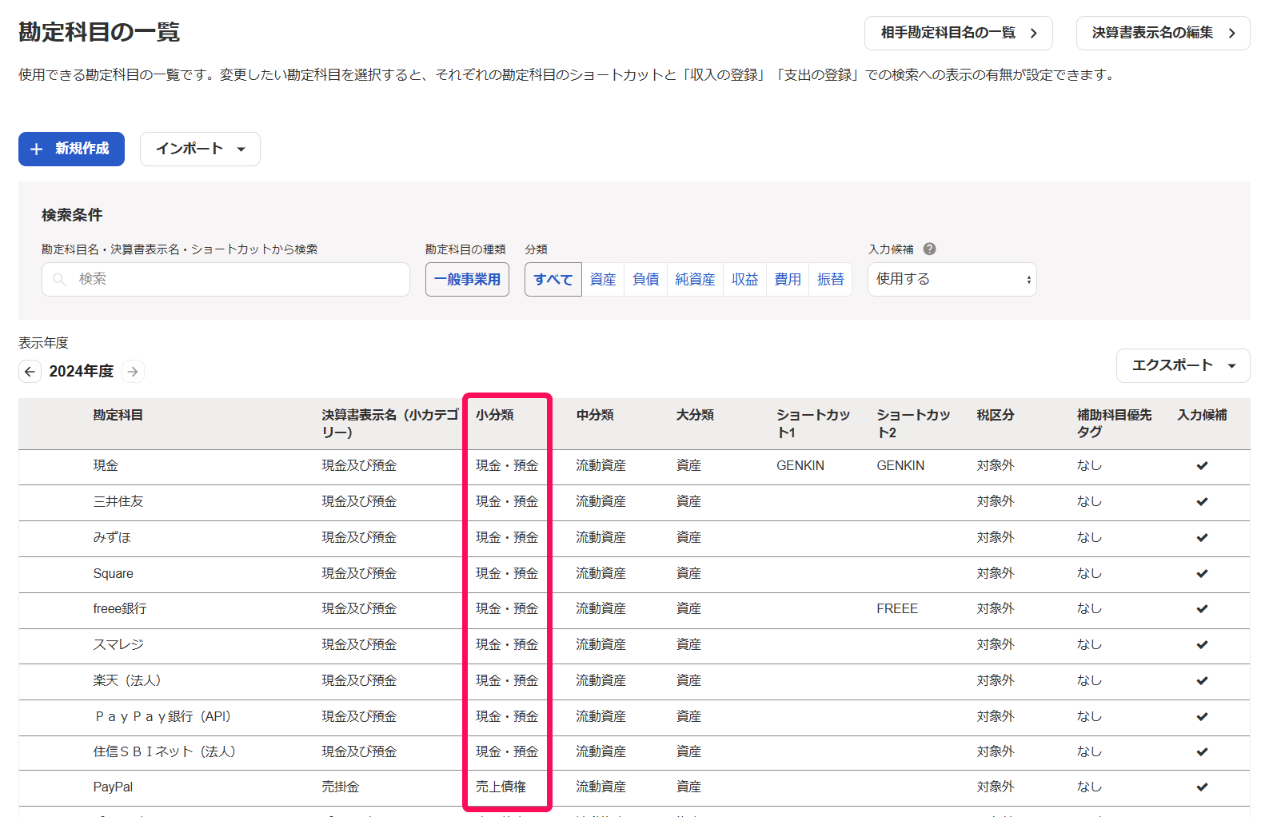Screen dimensions: 1273x817
Task: Select the PayPay銀行（API） account name
Action: pyautogui.click(x=163, y=716)
